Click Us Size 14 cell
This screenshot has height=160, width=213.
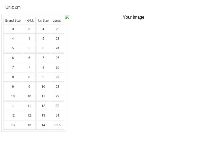point(43,125)
